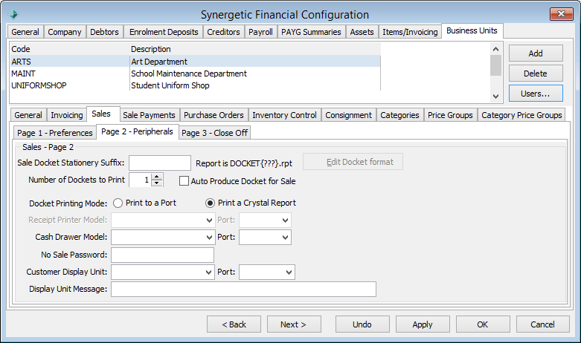Screen dimensions: 581x343
Task: Click the Business Units tab
Action: (x=472, y=30)
